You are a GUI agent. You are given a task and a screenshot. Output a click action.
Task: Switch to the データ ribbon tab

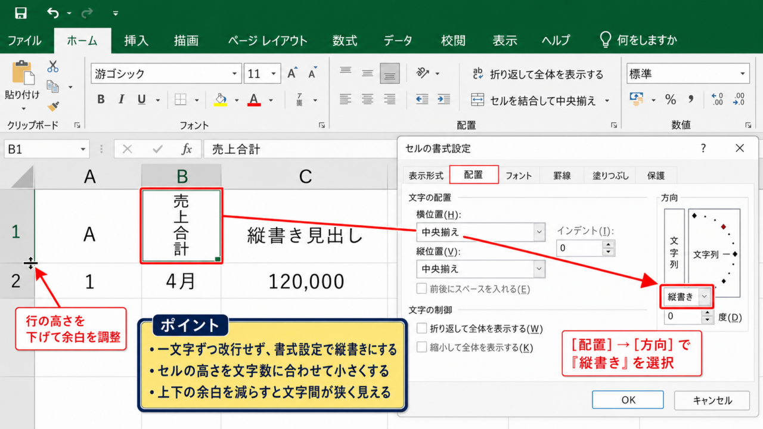(x=398, y=41)
